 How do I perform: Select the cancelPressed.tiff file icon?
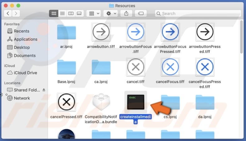pos(67,102)
